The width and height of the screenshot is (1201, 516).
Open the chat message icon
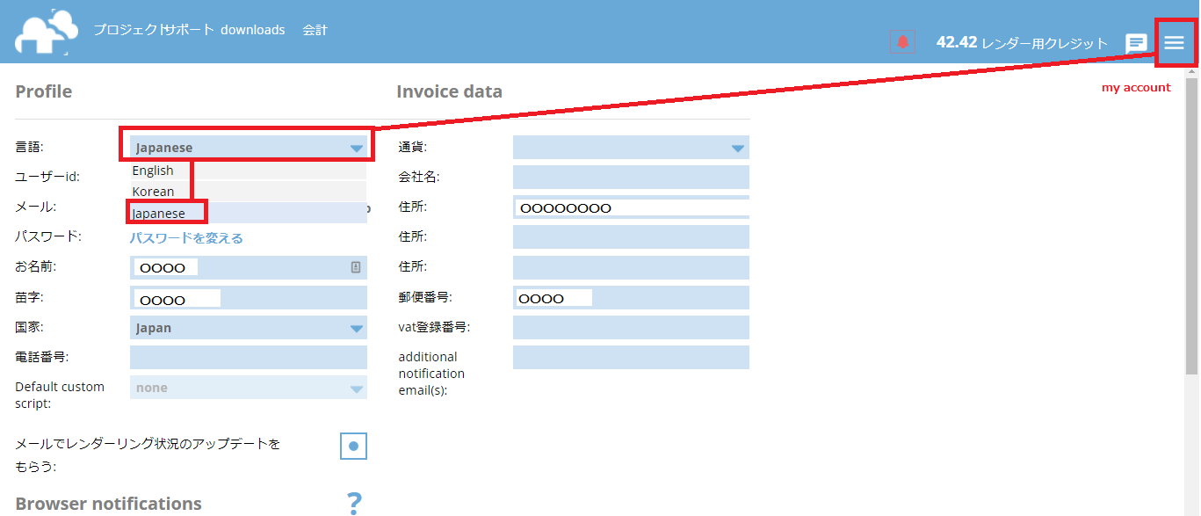point(1136,43)
